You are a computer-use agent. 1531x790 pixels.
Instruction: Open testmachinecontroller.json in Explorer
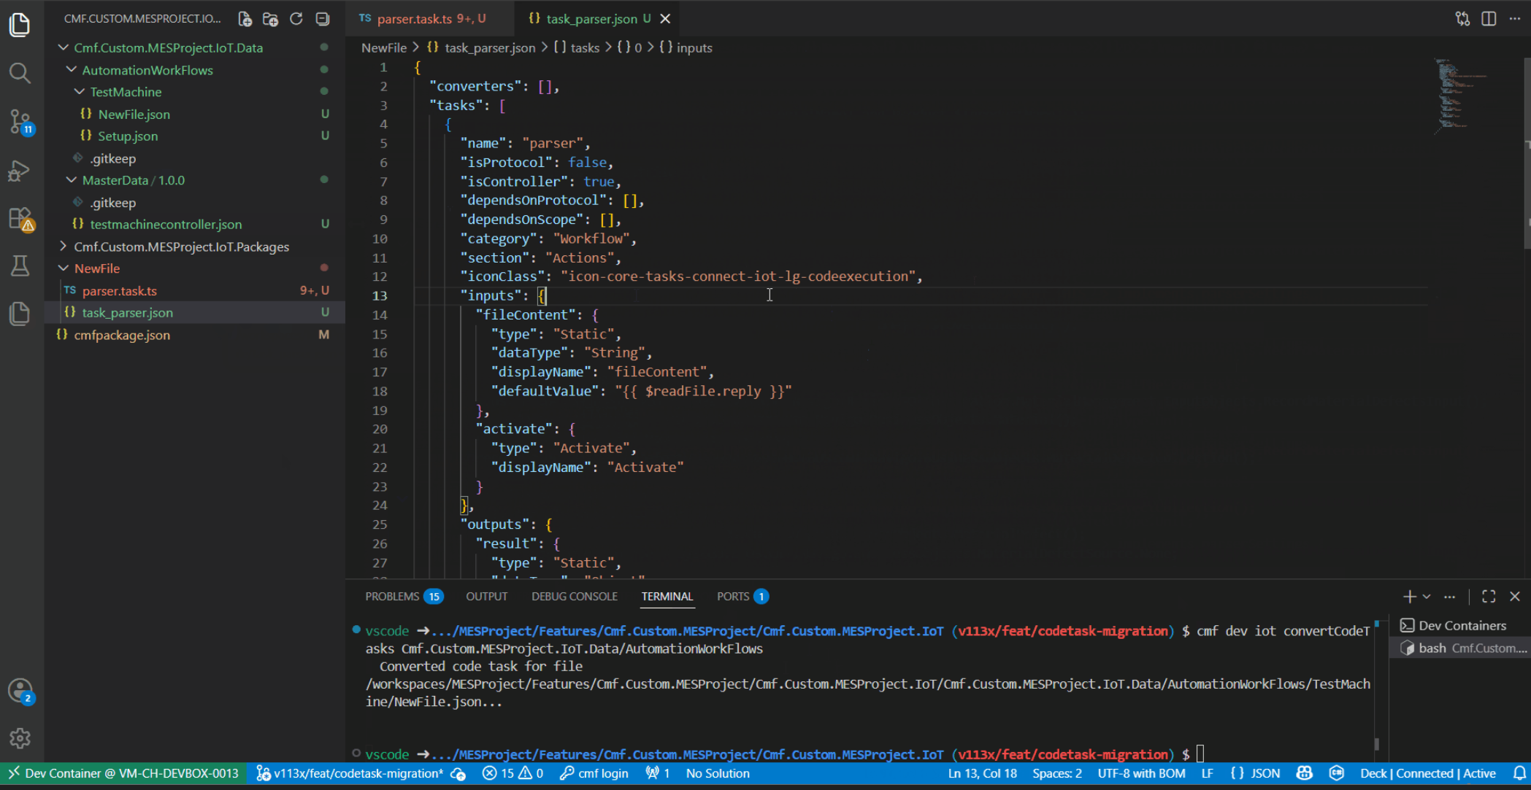point(166,224)
